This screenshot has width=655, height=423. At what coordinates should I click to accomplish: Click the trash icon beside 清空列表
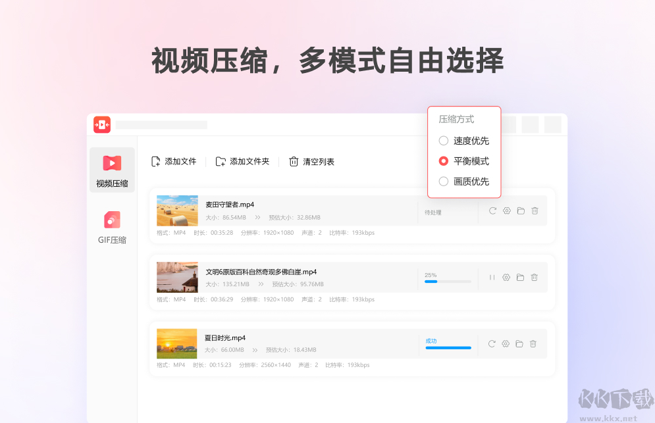[294, 161]
